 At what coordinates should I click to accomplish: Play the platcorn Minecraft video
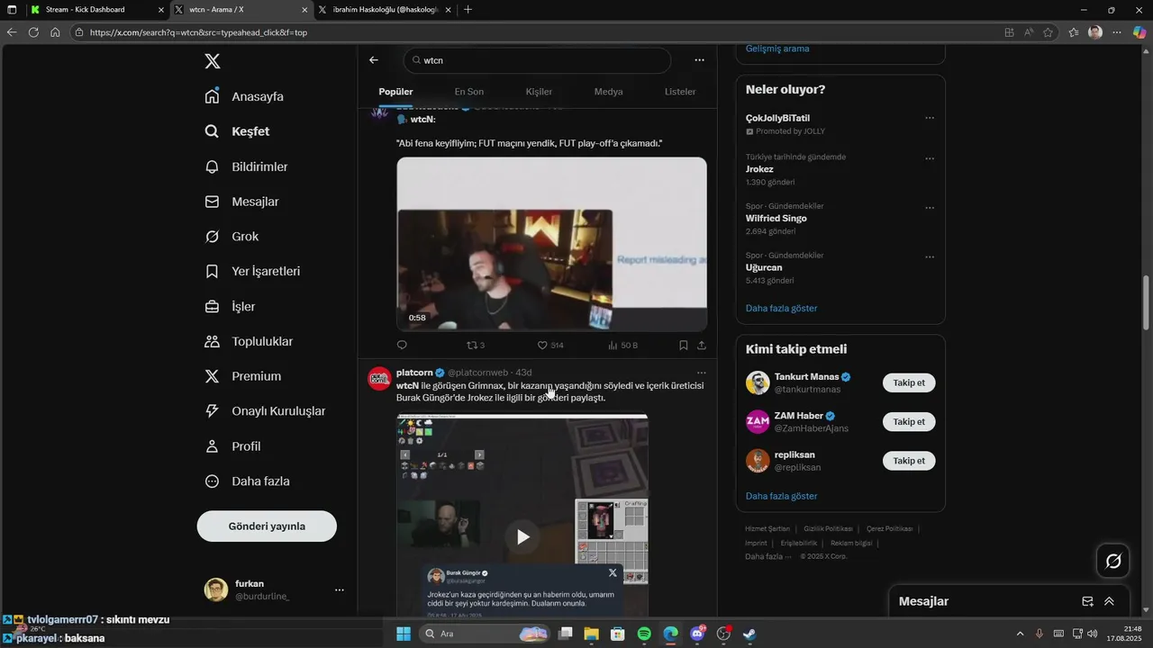(522, 537)
